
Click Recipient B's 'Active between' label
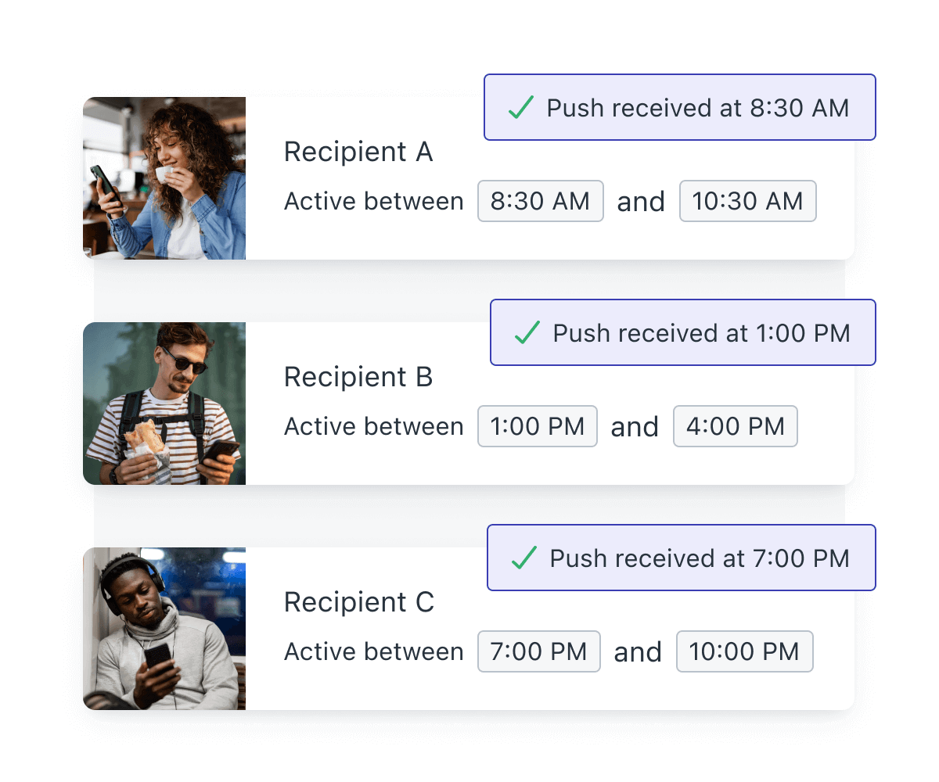tap(373, 426)
